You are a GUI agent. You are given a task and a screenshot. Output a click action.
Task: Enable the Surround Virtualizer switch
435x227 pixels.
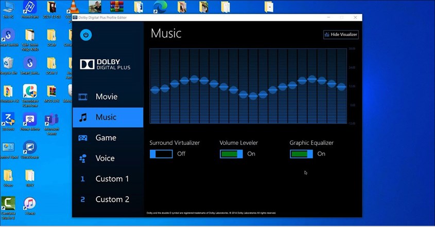(161, 154)
